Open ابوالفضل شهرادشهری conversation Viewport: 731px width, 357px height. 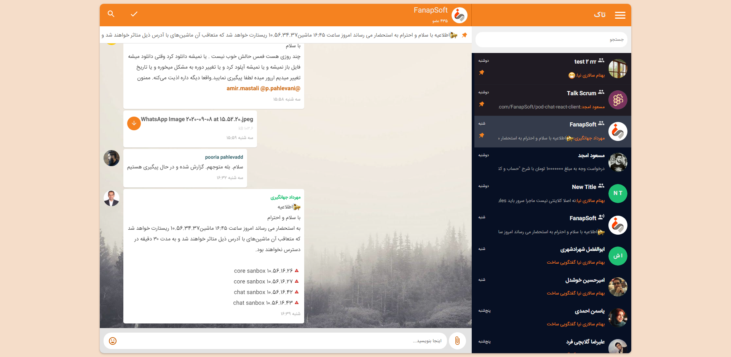click(552, 256)
